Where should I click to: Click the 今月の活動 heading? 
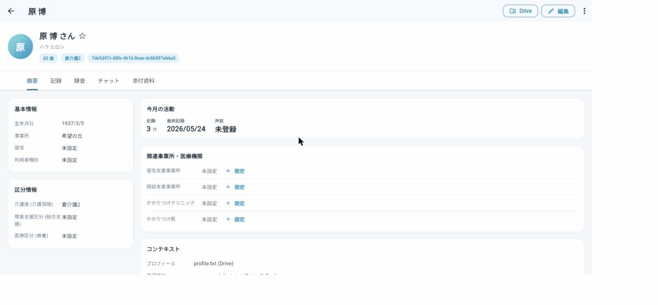coord(161,109)
